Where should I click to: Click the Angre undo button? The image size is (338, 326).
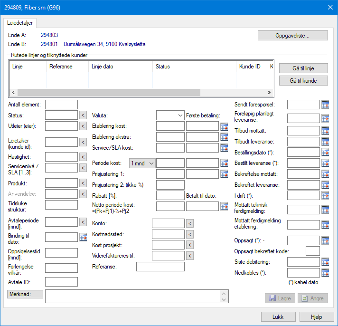(x=313, y=298)
